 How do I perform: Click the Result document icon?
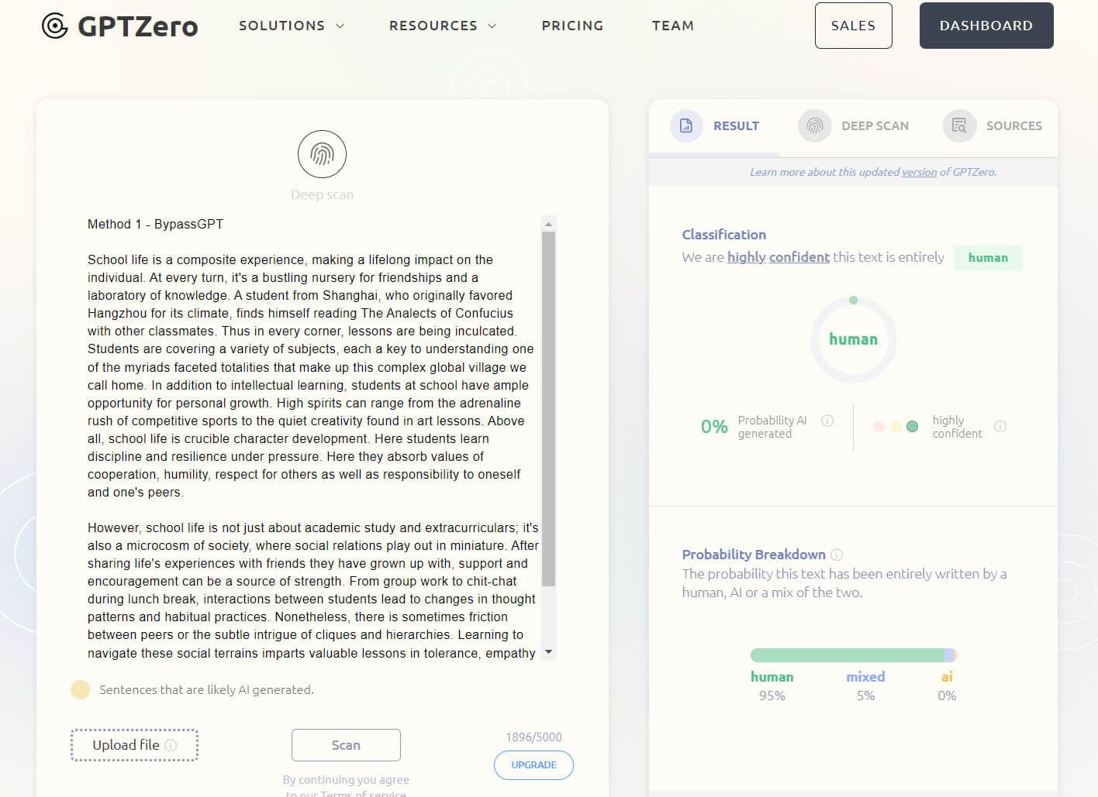686,125
